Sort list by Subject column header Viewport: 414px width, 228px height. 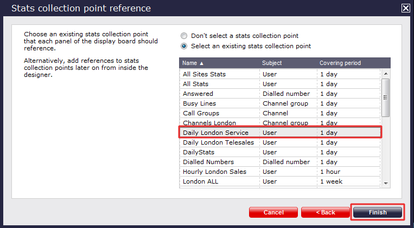coord(287,63)
